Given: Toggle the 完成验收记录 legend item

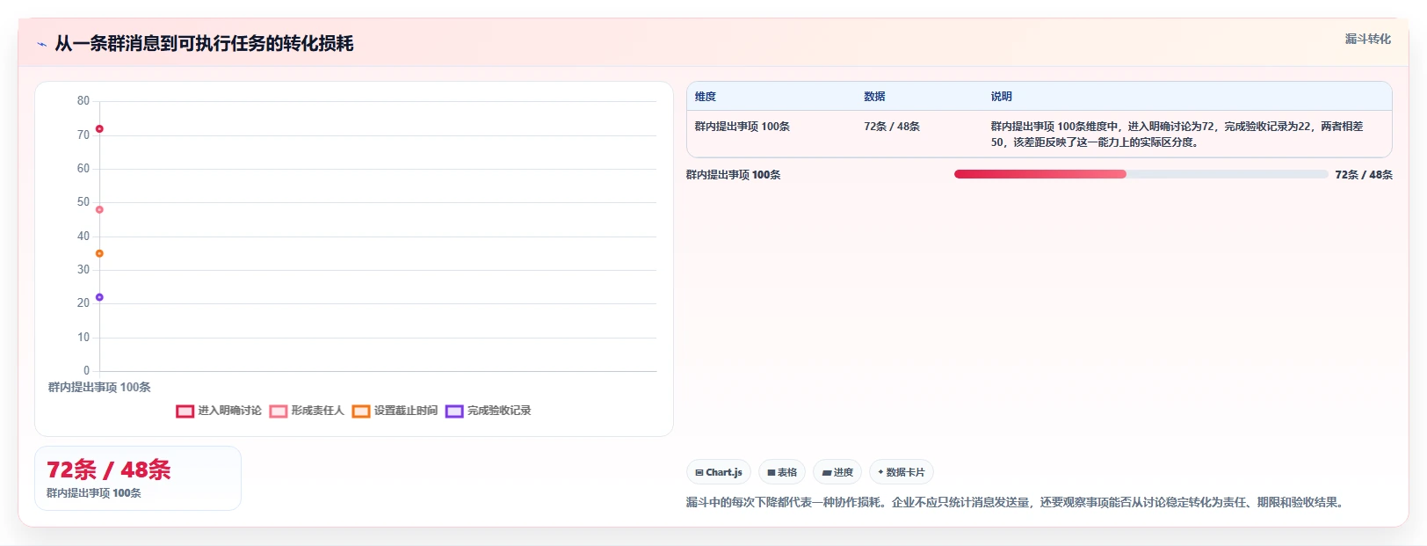Looking at the screenshot, I should point(488,411).
